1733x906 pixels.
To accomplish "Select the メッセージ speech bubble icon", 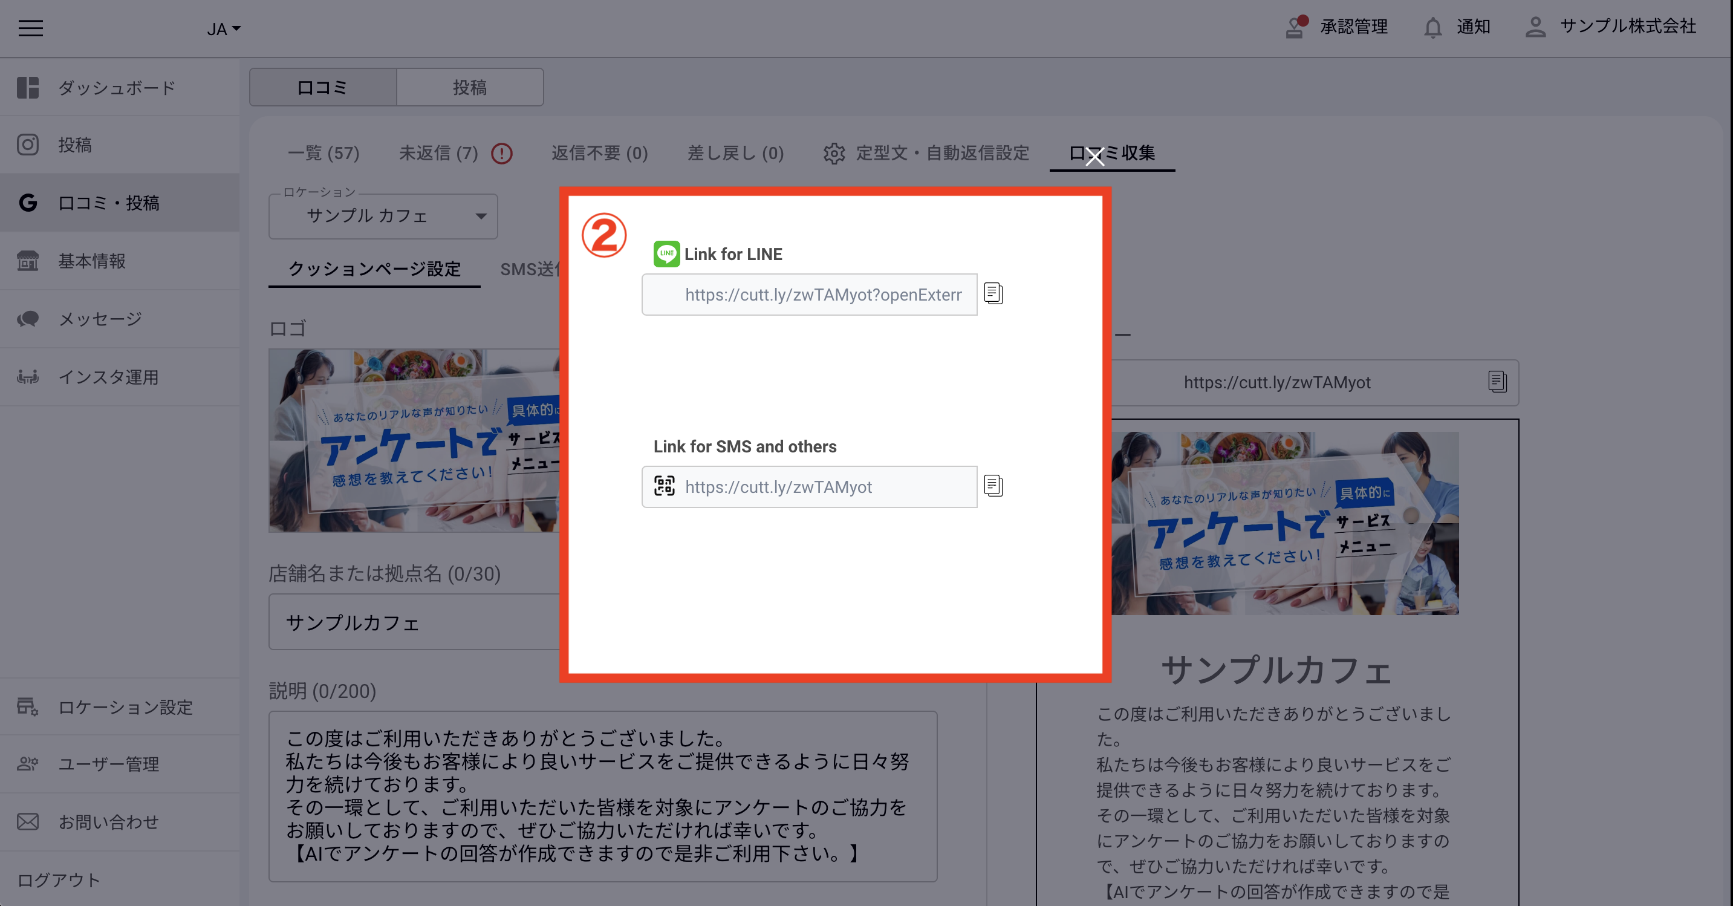I will [x=28, y=319].
